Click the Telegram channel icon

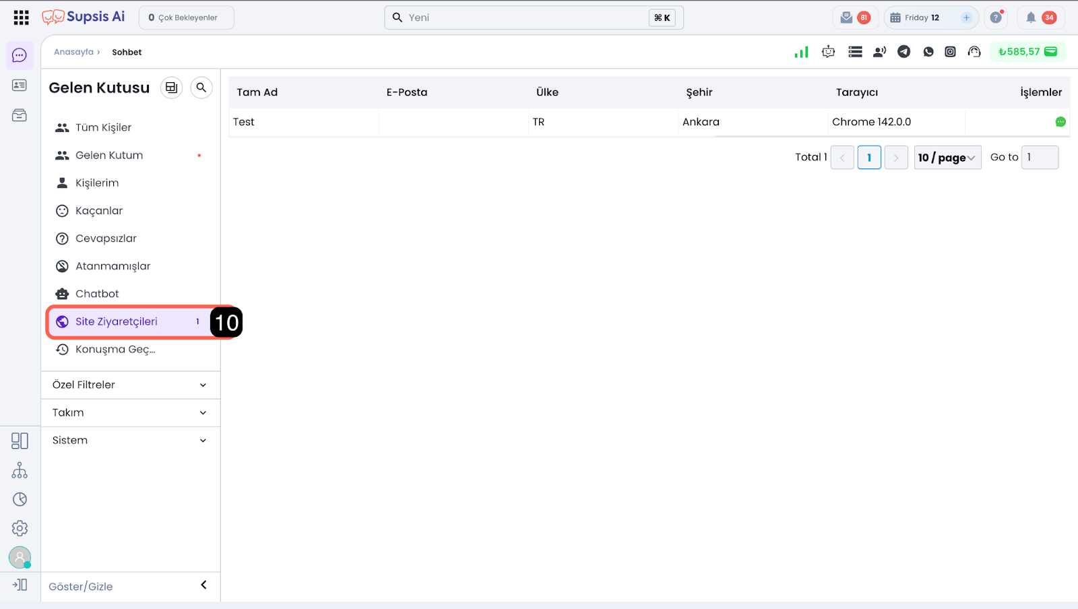click(903, 52)
